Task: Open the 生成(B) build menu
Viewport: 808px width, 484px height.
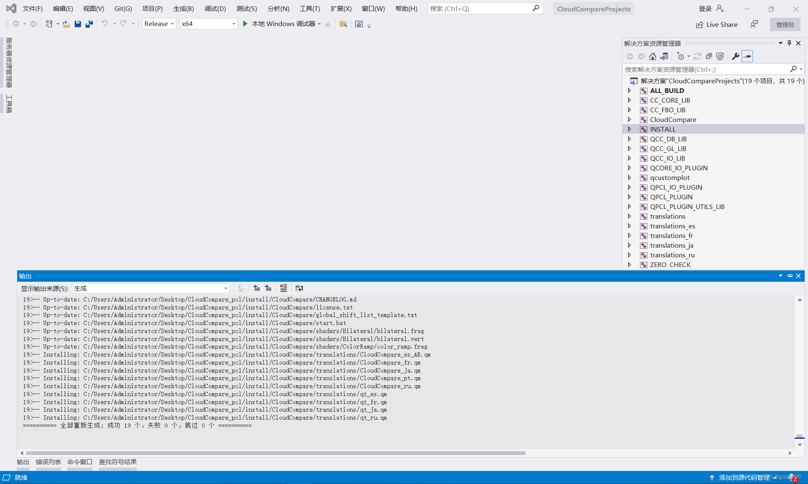Action: click(183, 8)
